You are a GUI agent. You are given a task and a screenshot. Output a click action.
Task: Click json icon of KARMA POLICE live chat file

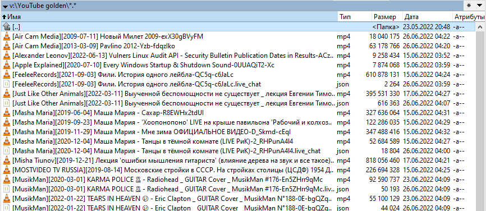pos(6,189)
